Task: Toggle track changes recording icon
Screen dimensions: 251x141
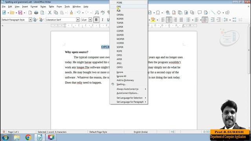Action: tap(206, 13)
